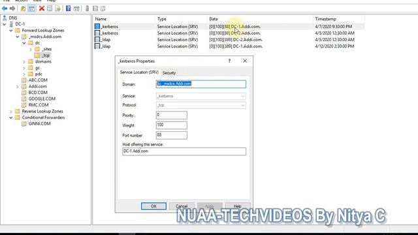The image size is (418, 235).
Task: Expand the _sites folder
Action: click(31, 50)
